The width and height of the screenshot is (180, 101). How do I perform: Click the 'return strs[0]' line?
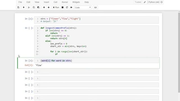click(59, 38)
